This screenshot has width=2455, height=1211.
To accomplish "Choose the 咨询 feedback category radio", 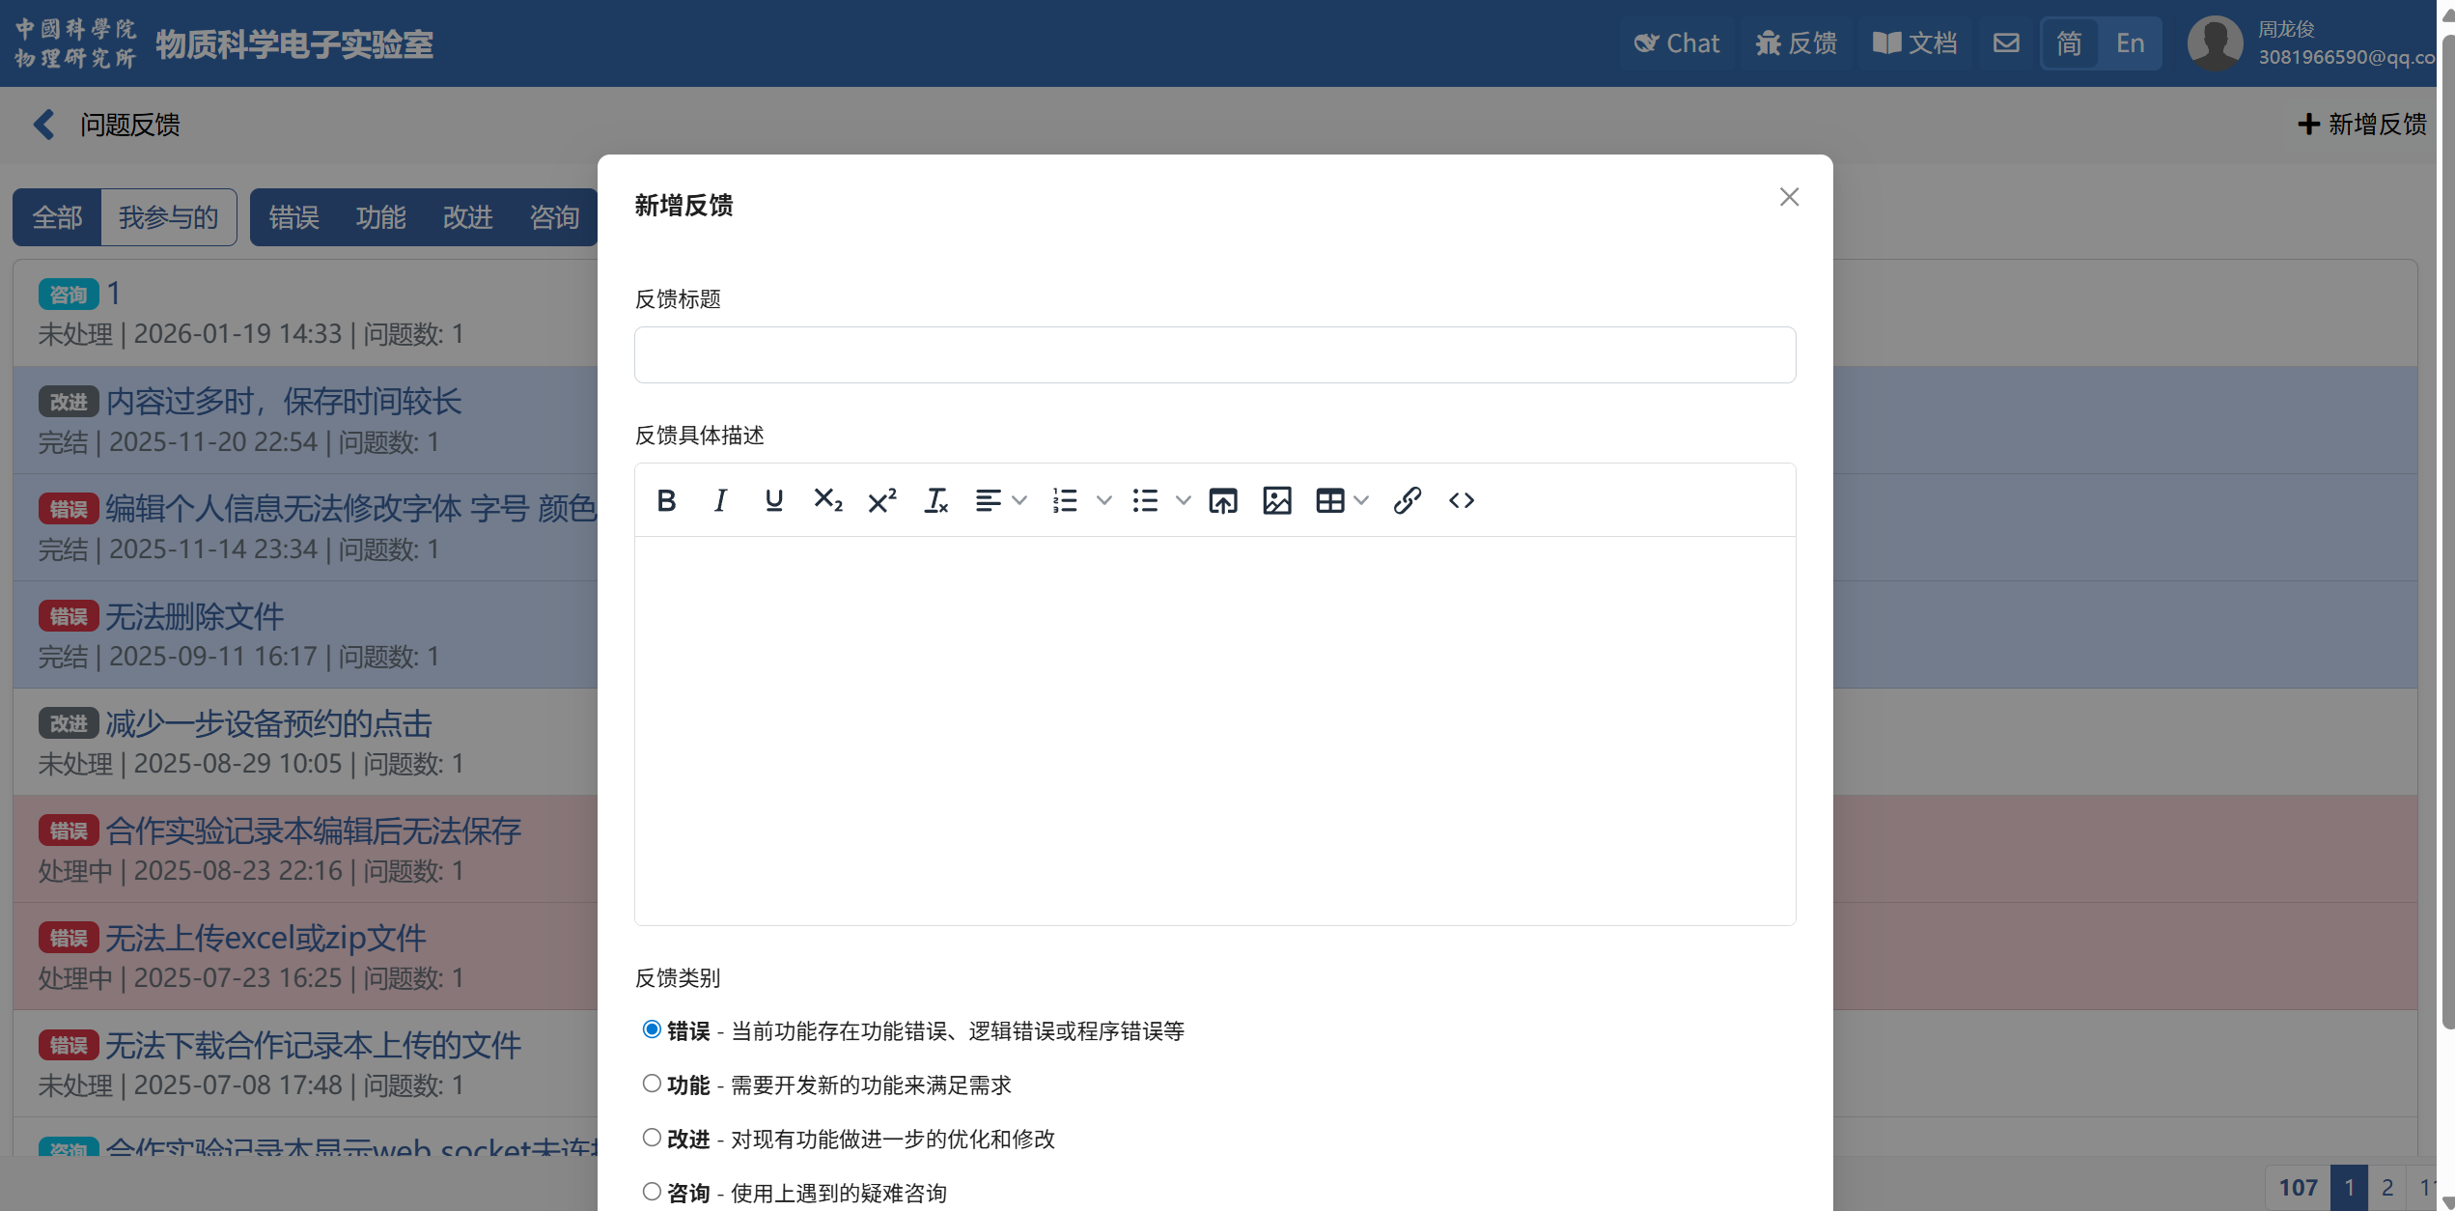I will pos(652,1192).
